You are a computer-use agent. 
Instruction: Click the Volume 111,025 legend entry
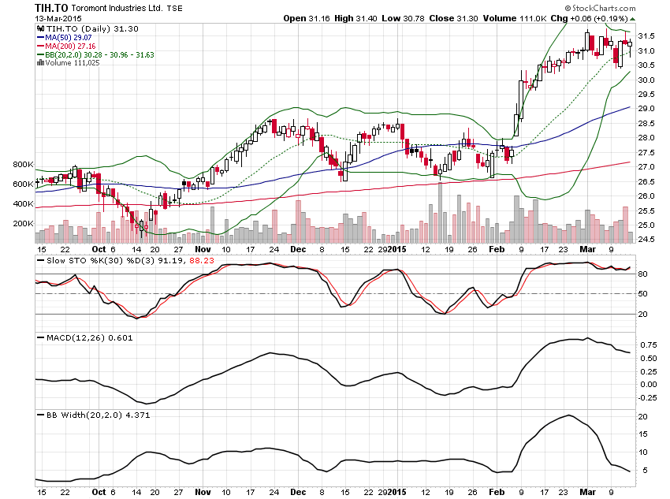coord(73,63)
